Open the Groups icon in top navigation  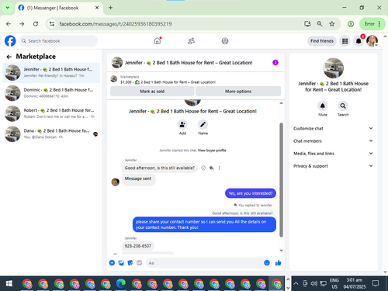click(225, 41)
